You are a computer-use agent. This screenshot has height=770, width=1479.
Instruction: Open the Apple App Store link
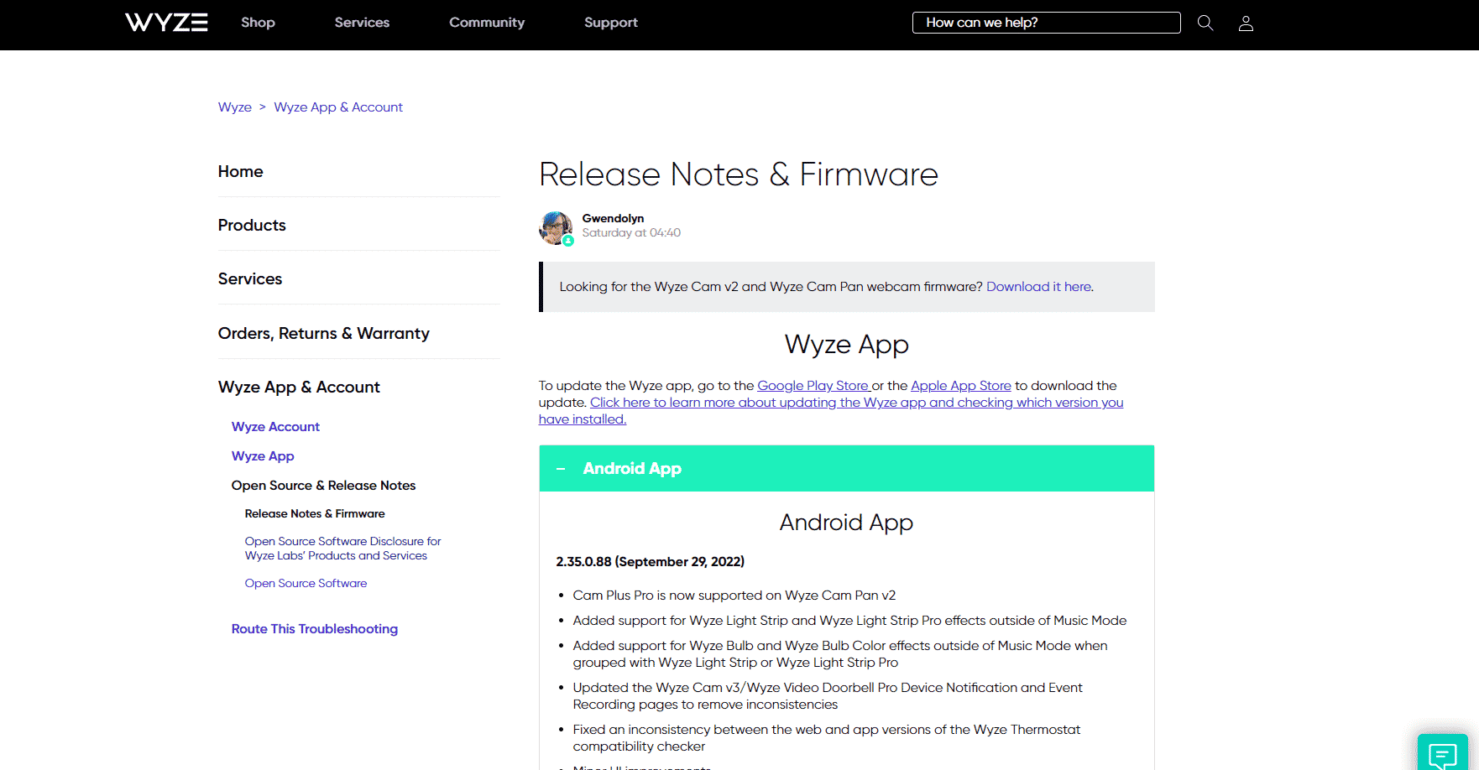pos(961,386)
